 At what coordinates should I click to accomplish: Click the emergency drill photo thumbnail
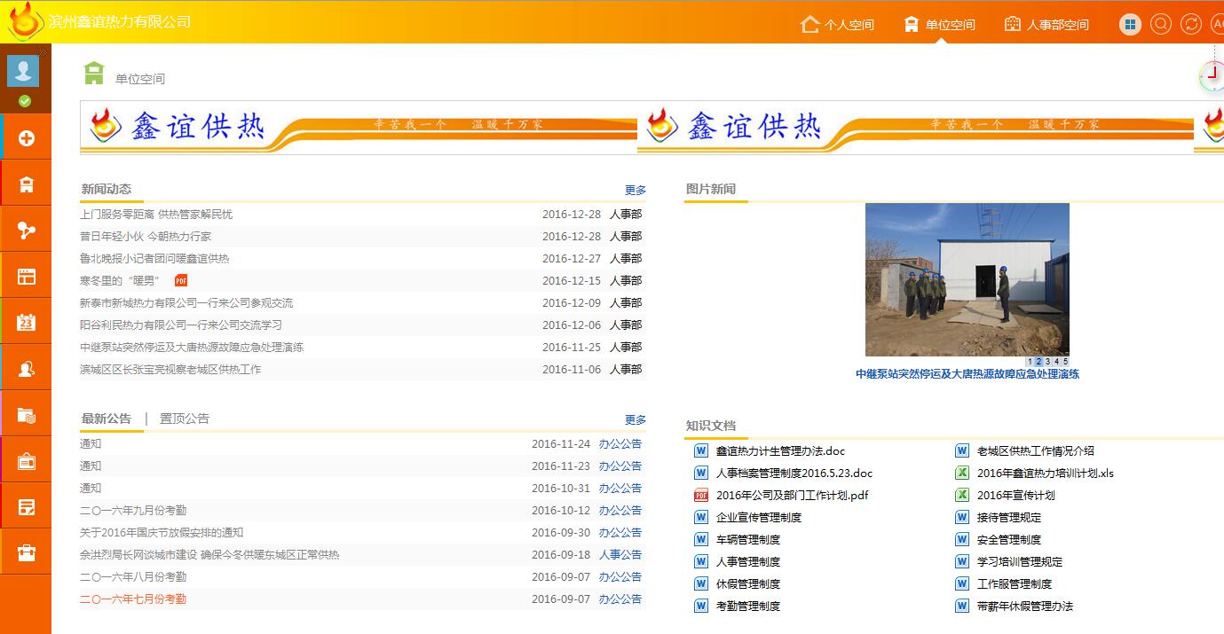point(967,278)
